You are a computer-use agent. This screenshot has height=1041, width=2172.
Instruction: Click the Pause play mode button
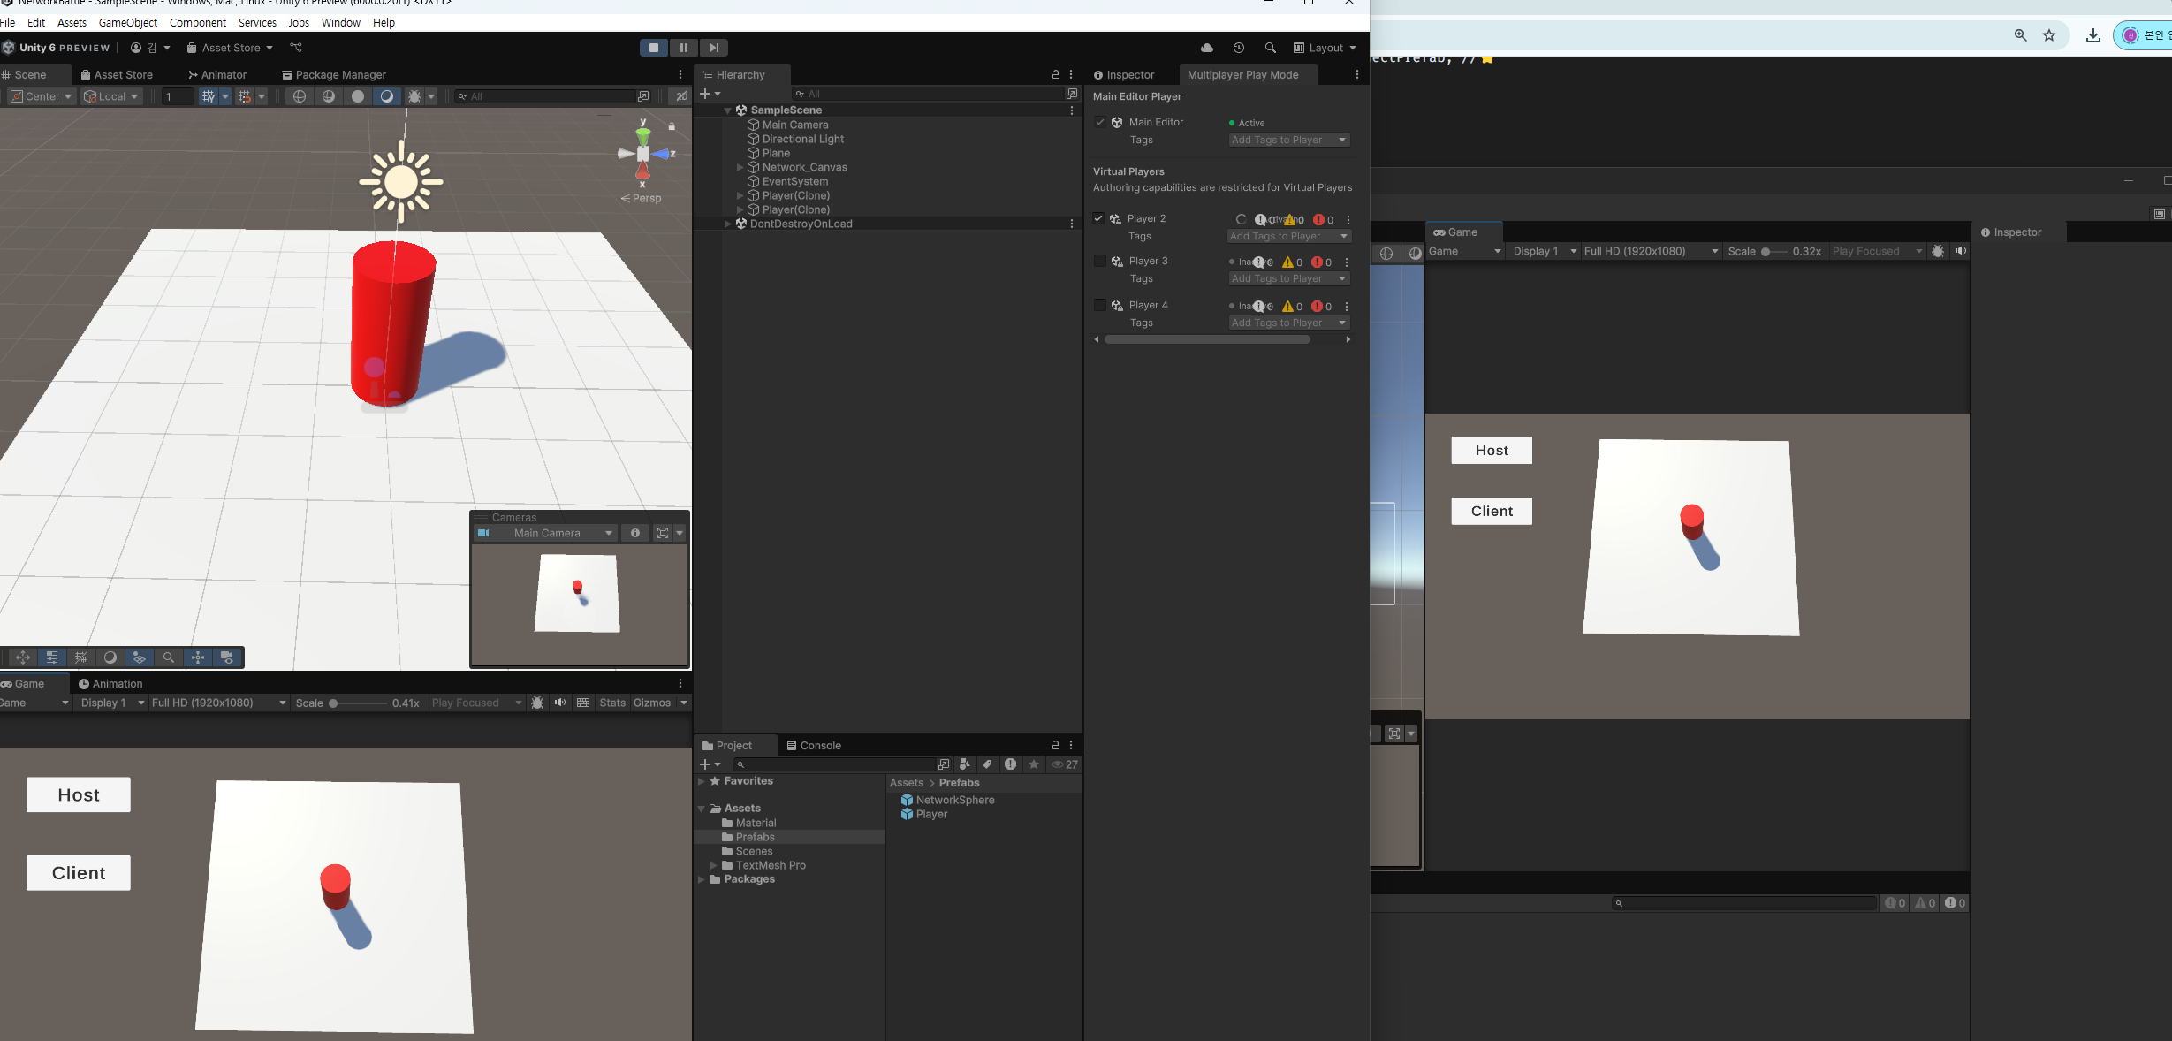pos(683,48)
